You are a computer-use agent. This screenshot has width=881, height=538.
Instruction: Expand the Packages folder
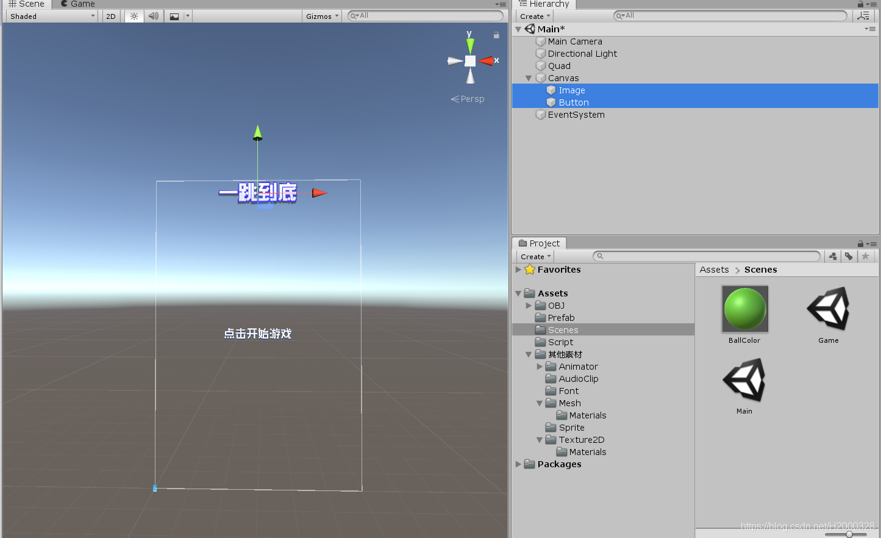coord(518,464)
